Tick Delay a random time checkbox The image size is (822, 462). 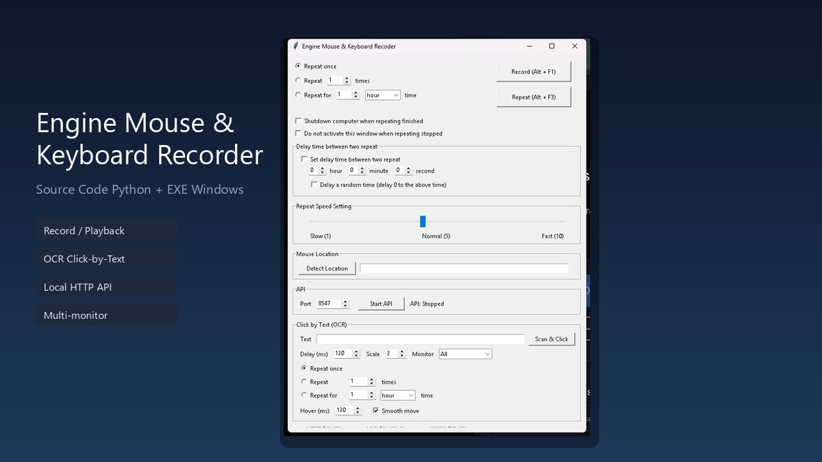tap(314, 185)
